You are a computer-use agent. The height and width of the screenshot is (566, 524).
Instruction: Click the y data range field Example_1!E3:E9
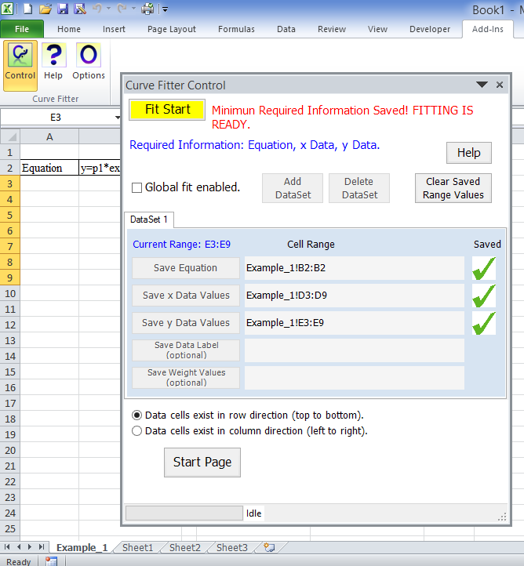tap(355, 323)
